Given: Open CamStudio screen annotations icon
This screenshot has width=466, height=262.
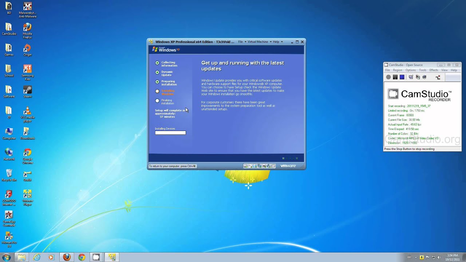Looking at the screenshot, I should pos(418,77).
